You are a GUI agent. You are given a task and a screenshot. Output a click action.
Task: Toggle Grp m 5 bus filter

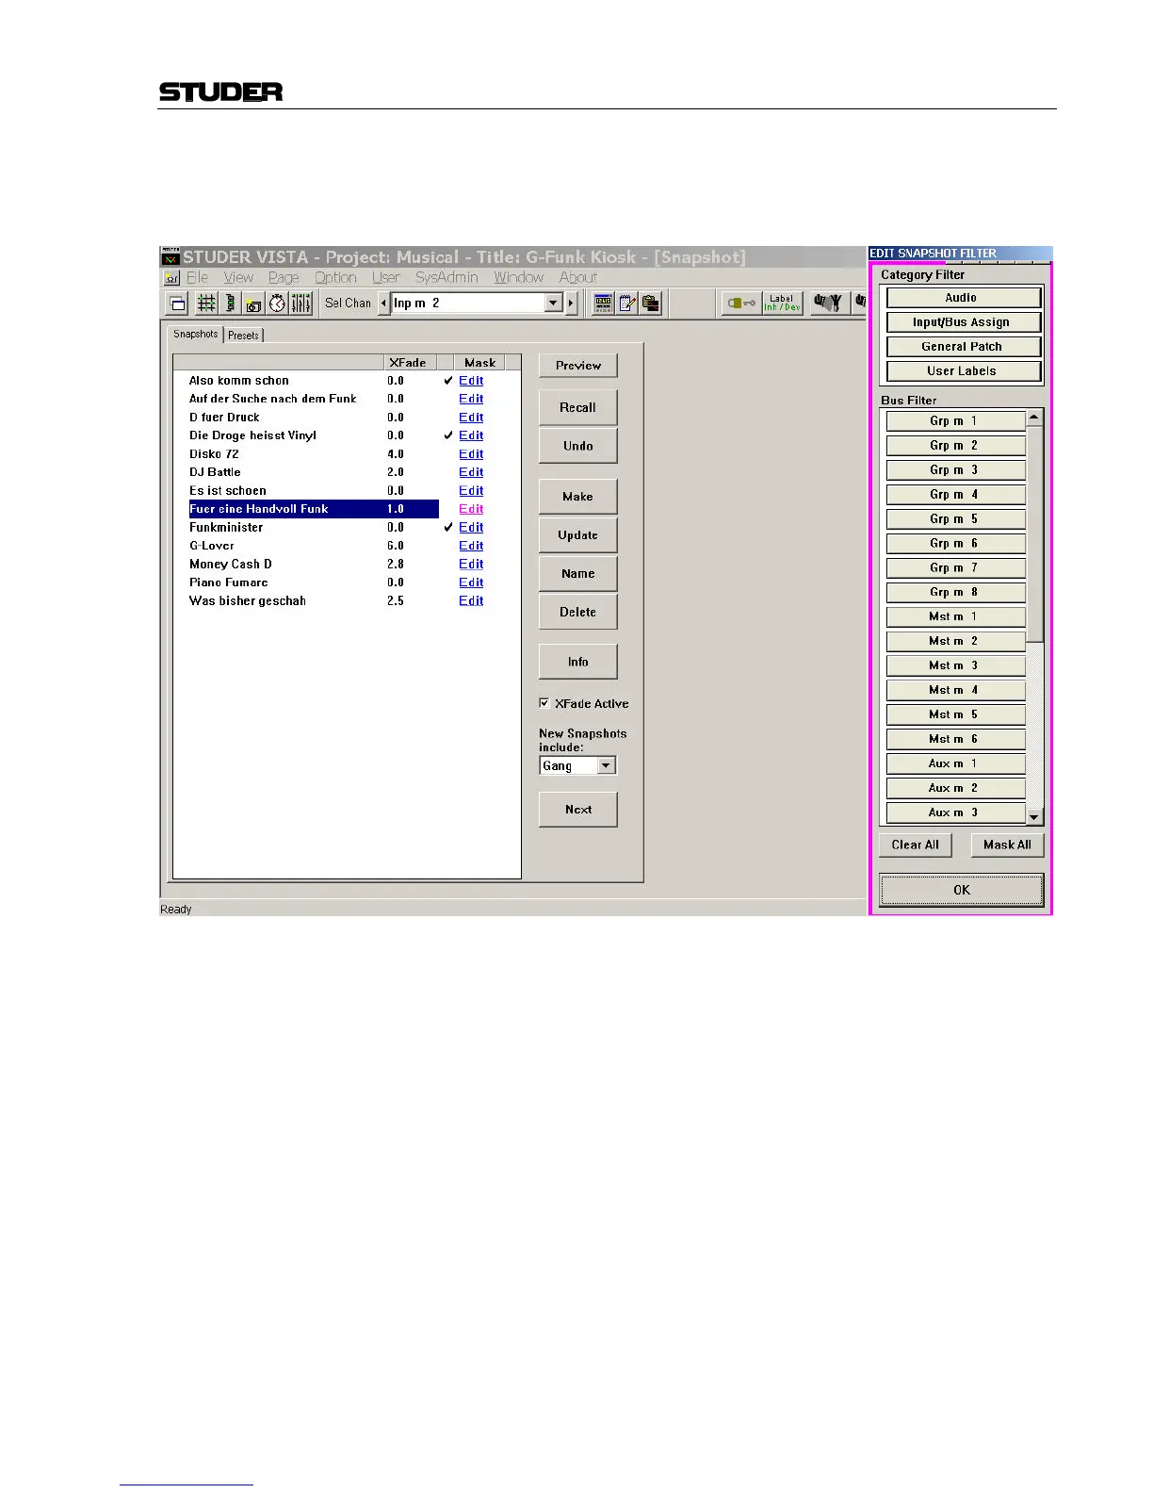pos(955,519)
